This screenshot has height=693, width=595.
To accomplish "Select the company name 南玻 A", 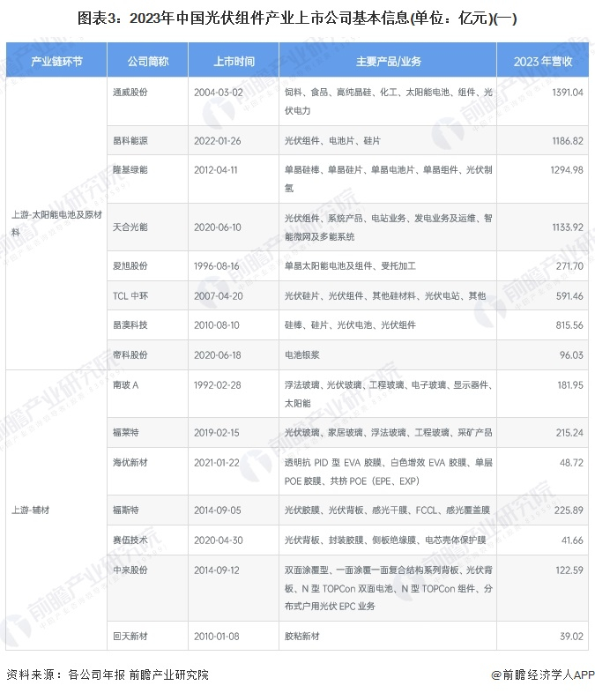I will [x=126, y=385].
